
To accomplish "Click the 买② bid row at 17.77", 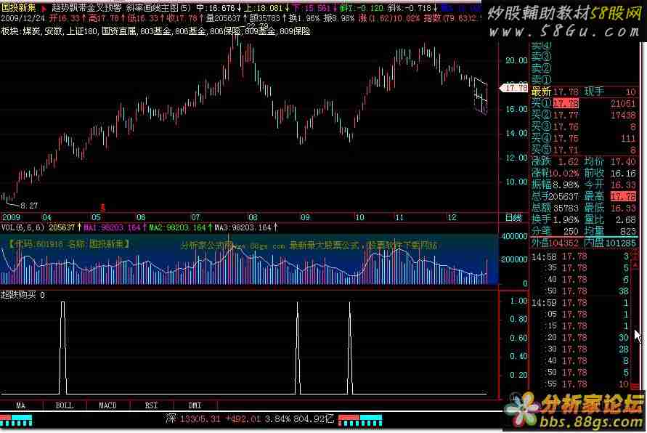I will 583,115.
